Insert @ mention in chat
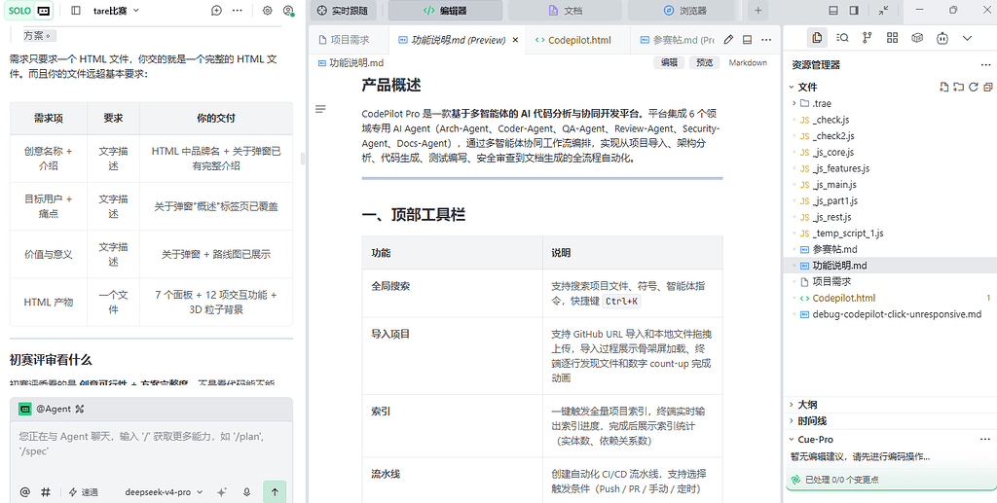Viewport: 997px width, 503px height. (x=25, y=492)
